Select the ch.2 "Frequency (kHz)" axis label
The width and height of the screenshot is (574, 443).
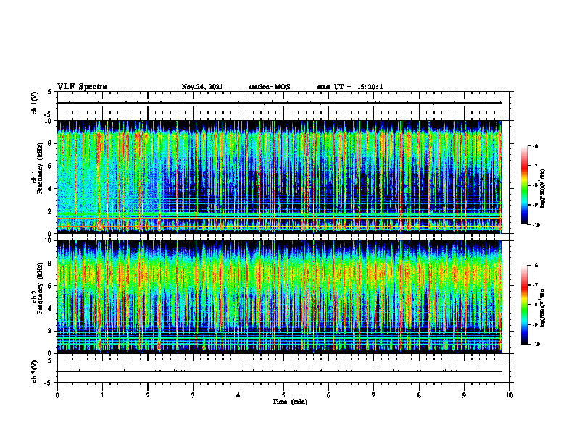[x=40, y=288]
